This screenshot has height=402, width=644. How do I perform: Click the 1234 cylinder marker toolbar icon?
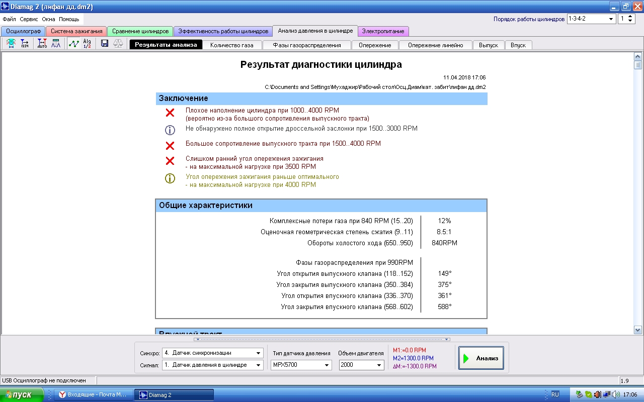click(x=25, y=44)
